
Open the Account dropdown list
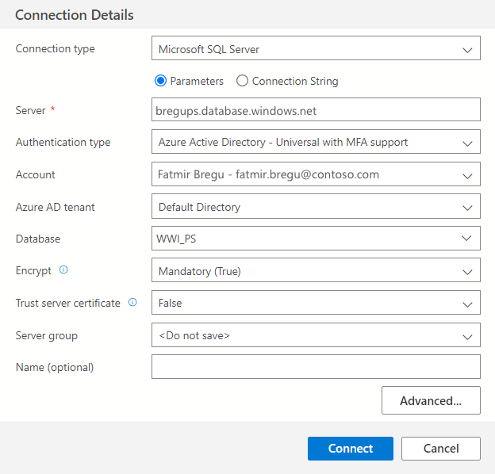315,174
